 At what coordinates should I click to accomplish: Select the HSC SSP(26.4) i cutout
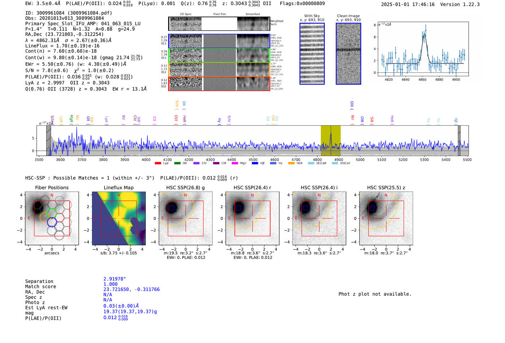click(x=319, y=218)
